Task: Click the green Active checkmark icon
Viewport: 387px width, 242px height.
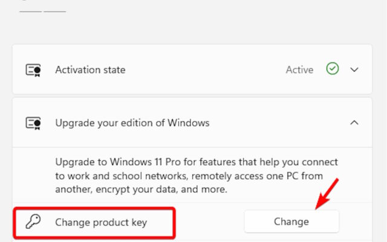Action: (x=332, y=69)
